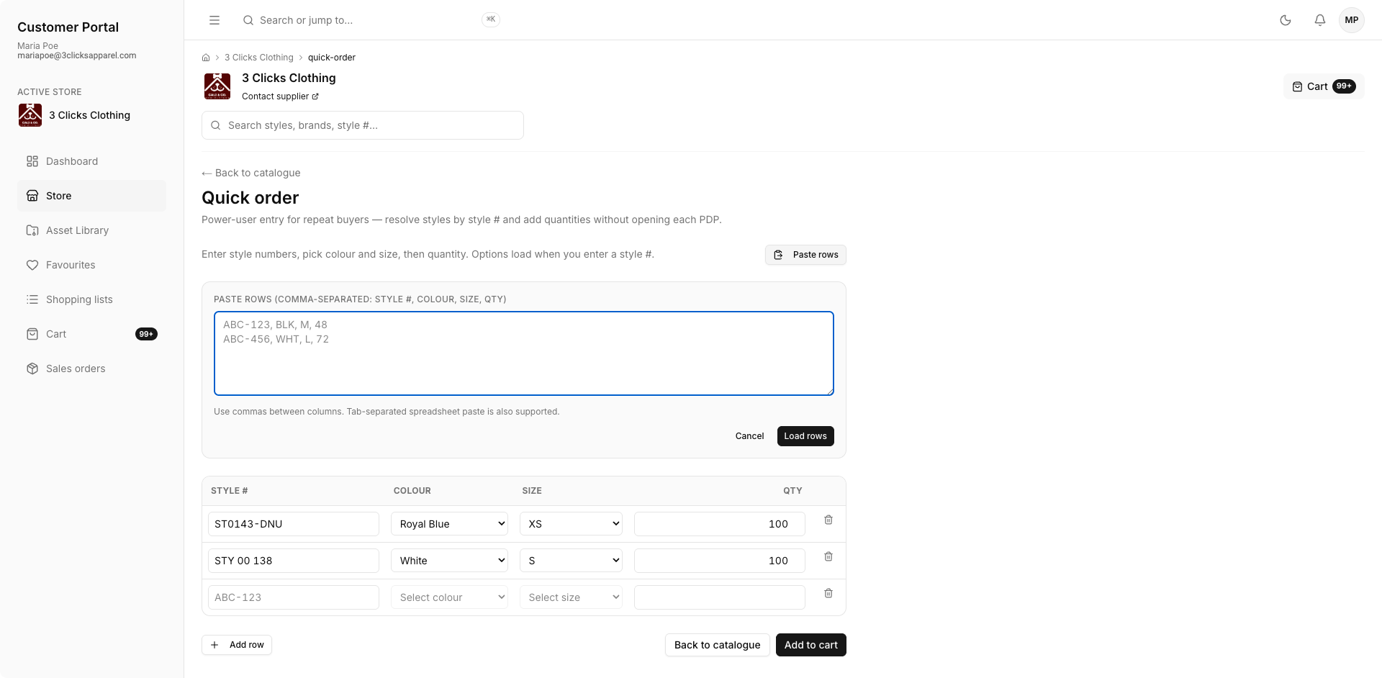Click the Load rows button
1382x678 pixels.
tap(805, 436)
